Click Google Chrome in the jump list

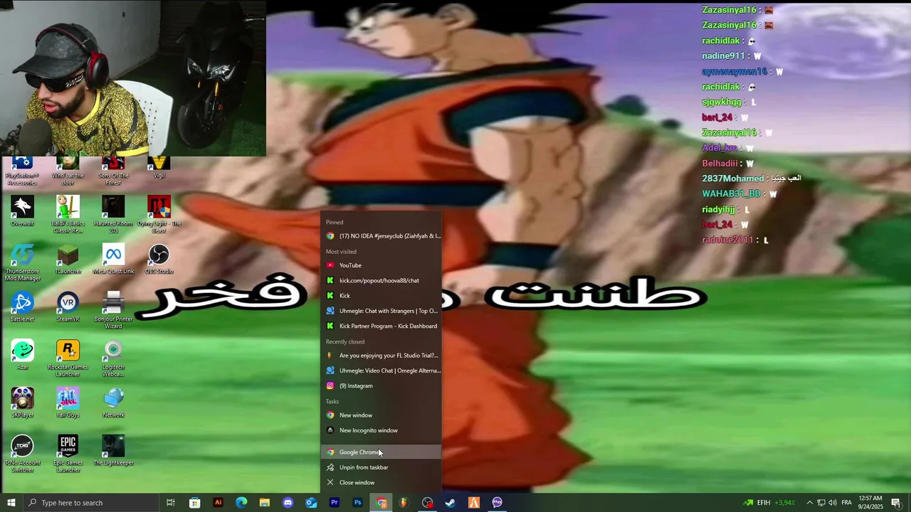click(x=381, y=452)
